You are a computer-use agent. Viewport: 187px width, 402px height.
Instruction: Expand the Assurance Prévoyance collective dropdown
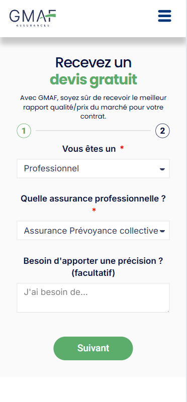click(93, 231)
